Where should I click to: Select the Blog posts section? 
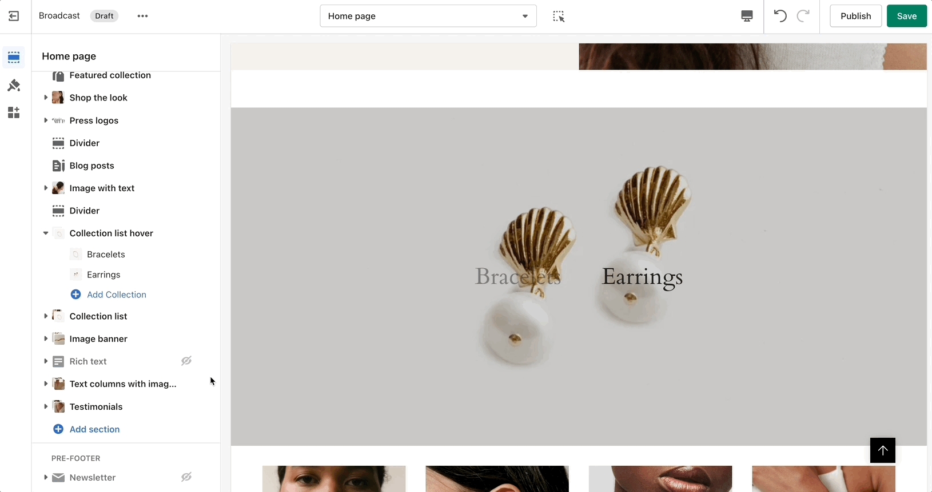91,166
